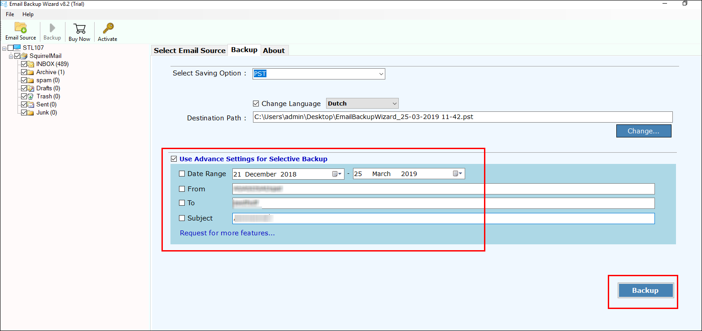Uncheck the INBOX (489) checkbox

coord(24,64)
